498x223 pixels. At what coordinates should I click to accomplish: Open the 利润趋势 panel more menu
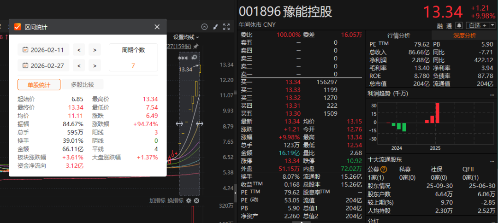tap(492, 94)
